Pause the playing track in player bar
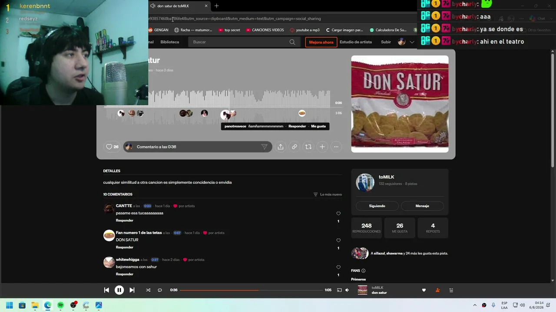The width and height of the screenshot is (556, 312). [x=119, y=290]
